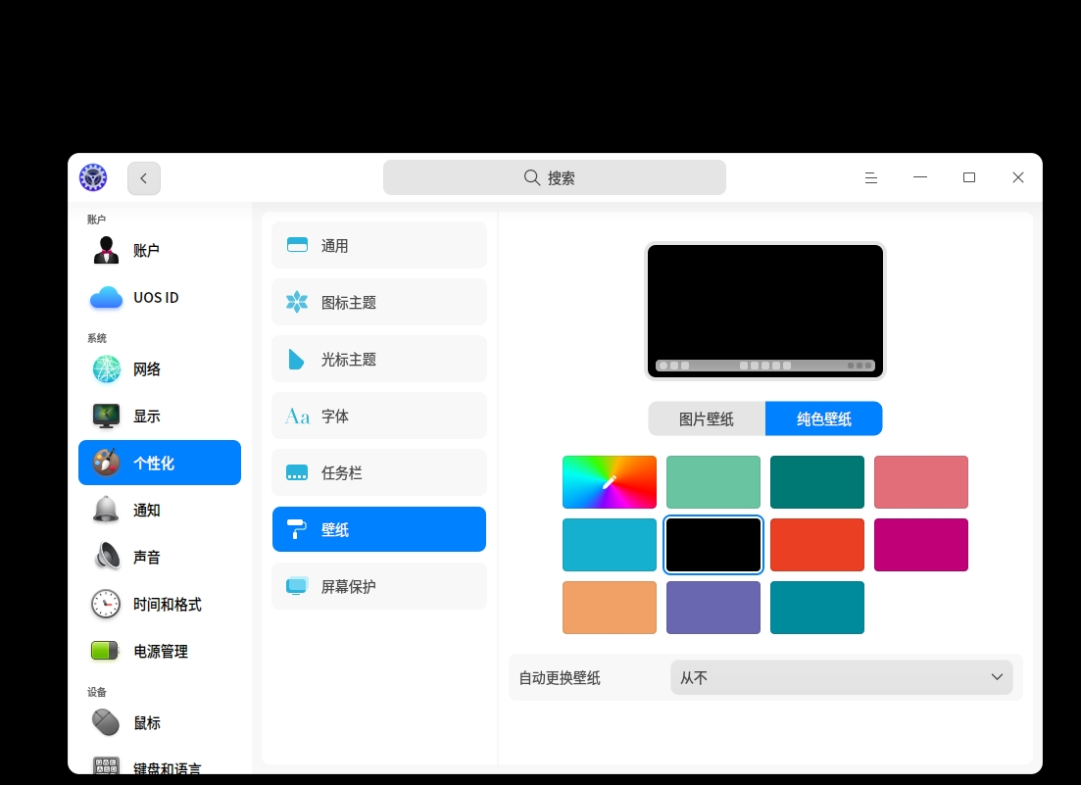1081x785 pixels.
Task: Click the 光标主题 cursor icon
Action: pyautogui.click(x=296, y=359)
